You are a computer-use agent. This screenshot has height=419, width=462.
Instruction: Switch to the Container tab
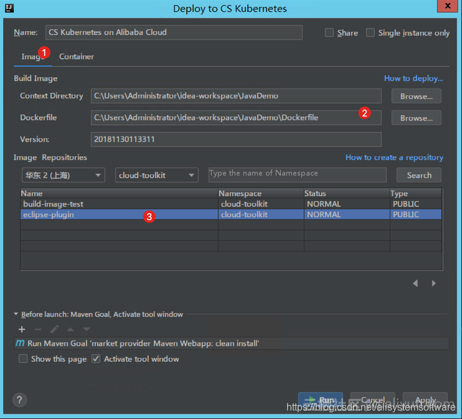[x=77, y=57]
